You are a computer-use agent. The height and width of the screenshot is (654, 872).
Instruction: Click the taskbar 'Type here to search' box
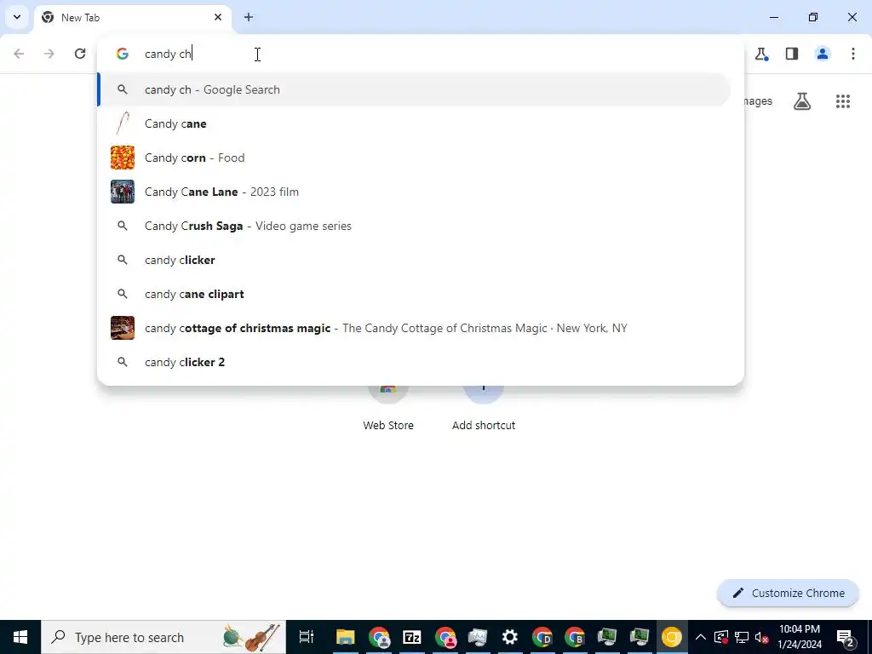click(163, 637)
